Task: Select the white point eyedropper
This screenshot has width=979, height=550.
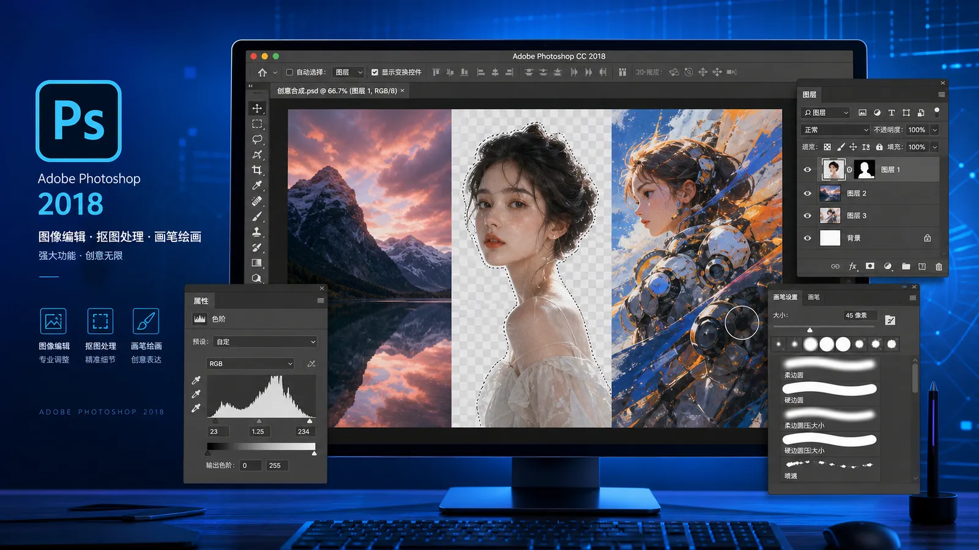Action: pyautogui.click(x=196, y=408)
